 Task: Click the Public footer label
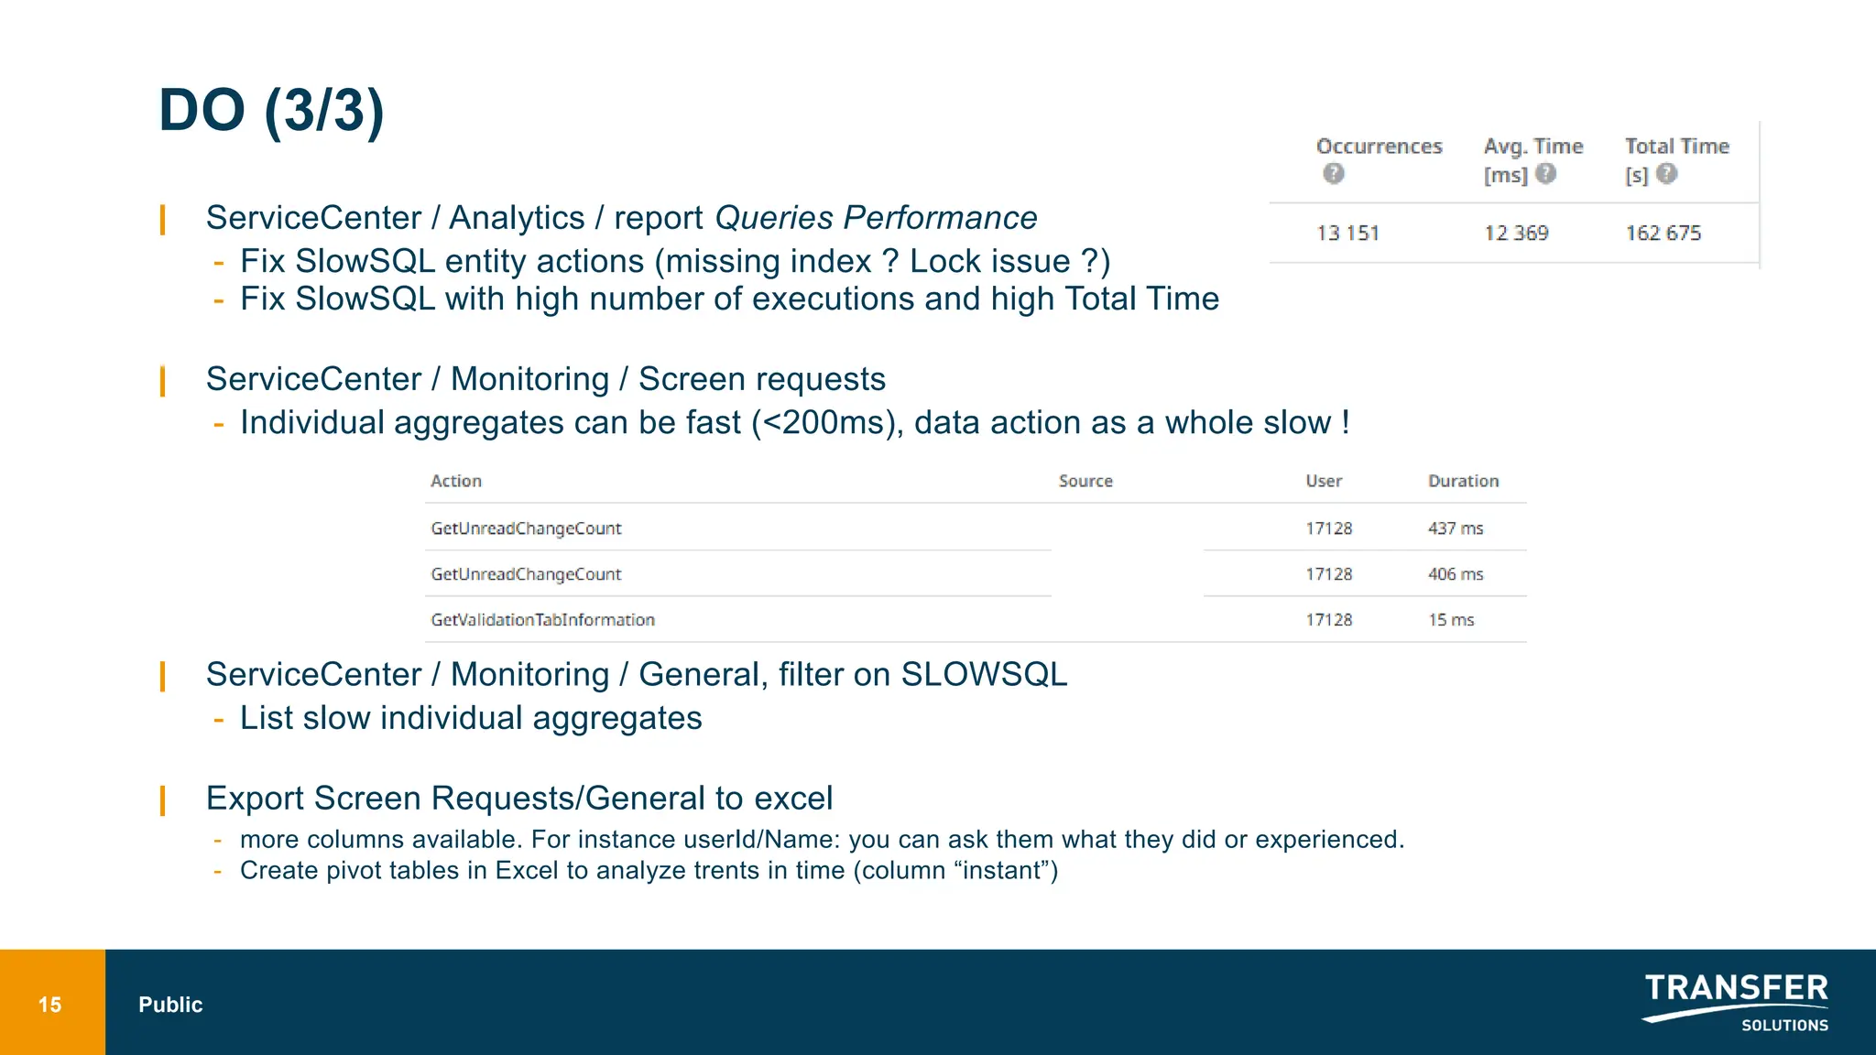[170, 1005]
